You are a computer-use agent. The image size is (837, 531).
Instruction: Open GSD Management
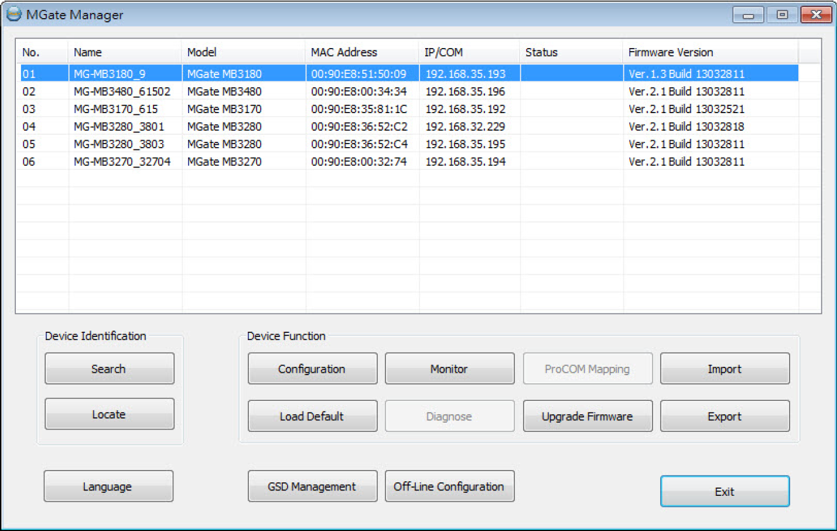[312, 486]
